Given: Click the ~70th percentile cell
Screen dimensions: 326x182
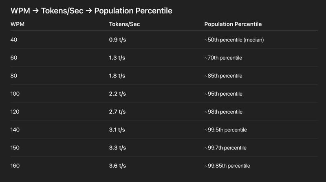Looking at the screenshot, I should 223,58.
